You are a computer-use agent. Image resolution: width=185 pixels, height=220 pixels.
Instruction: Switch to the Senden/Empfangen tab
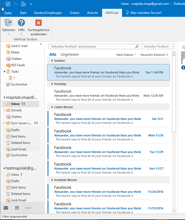(x=48, y=13)
